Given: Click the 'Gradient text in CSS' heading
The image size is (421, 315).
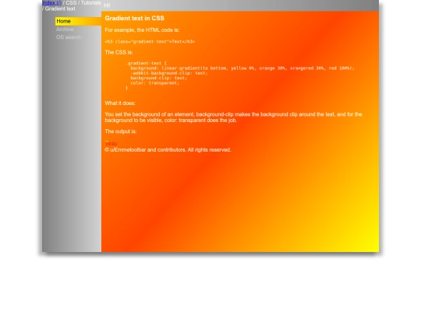Looking at the screenshot, I should 134,18.
